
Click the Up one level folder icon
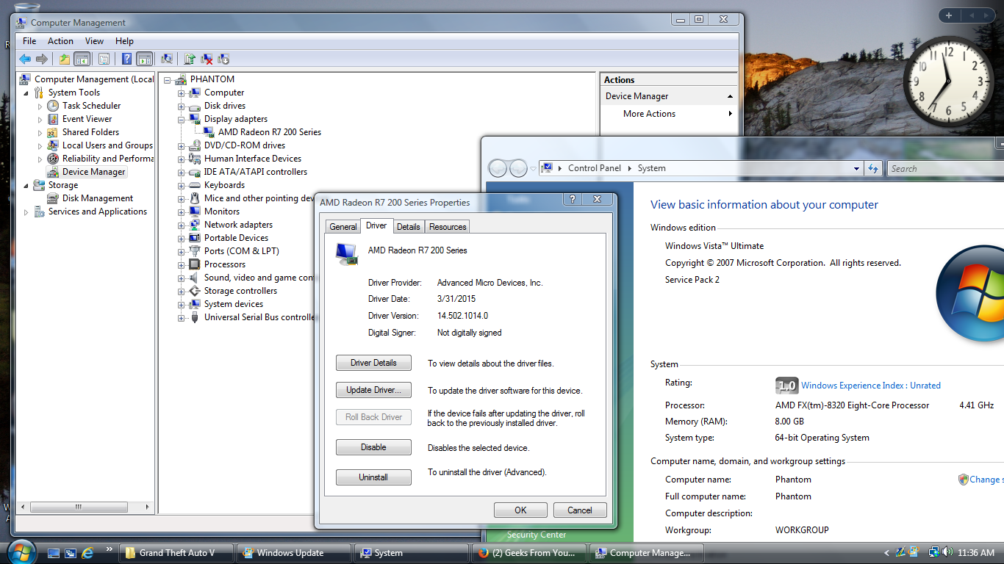tap(65, 59)
